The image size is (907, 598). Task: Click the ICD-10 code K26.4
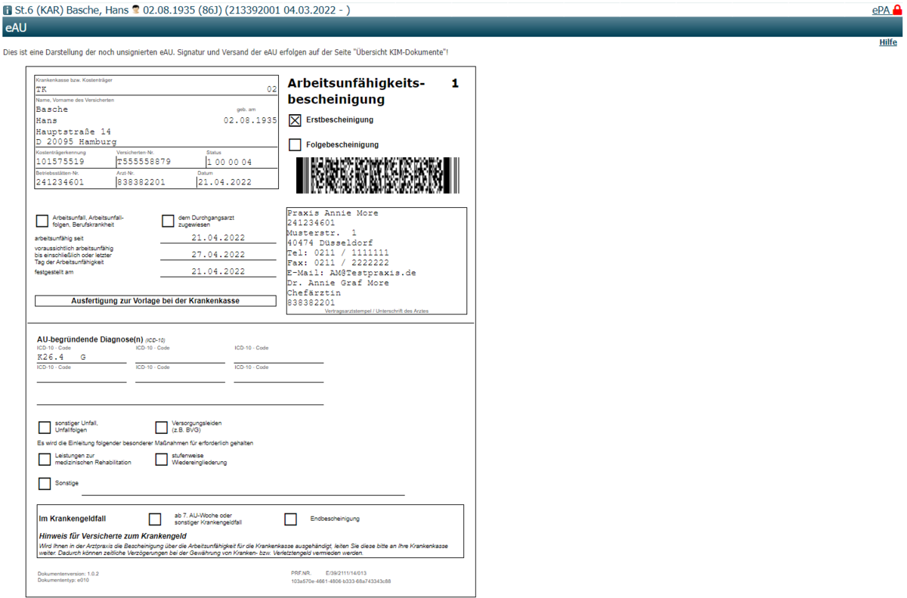click(51, 357)
